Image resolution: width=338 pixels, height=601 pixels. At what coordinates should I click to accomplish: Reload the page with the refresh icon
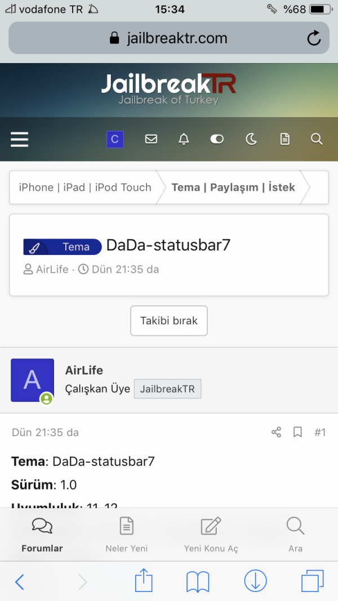tap(314, 38)
